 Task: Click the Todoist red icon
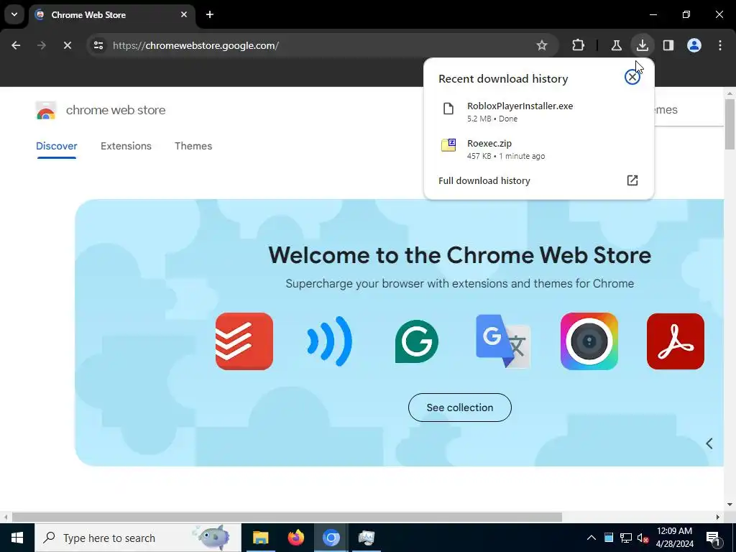(244, 341)
